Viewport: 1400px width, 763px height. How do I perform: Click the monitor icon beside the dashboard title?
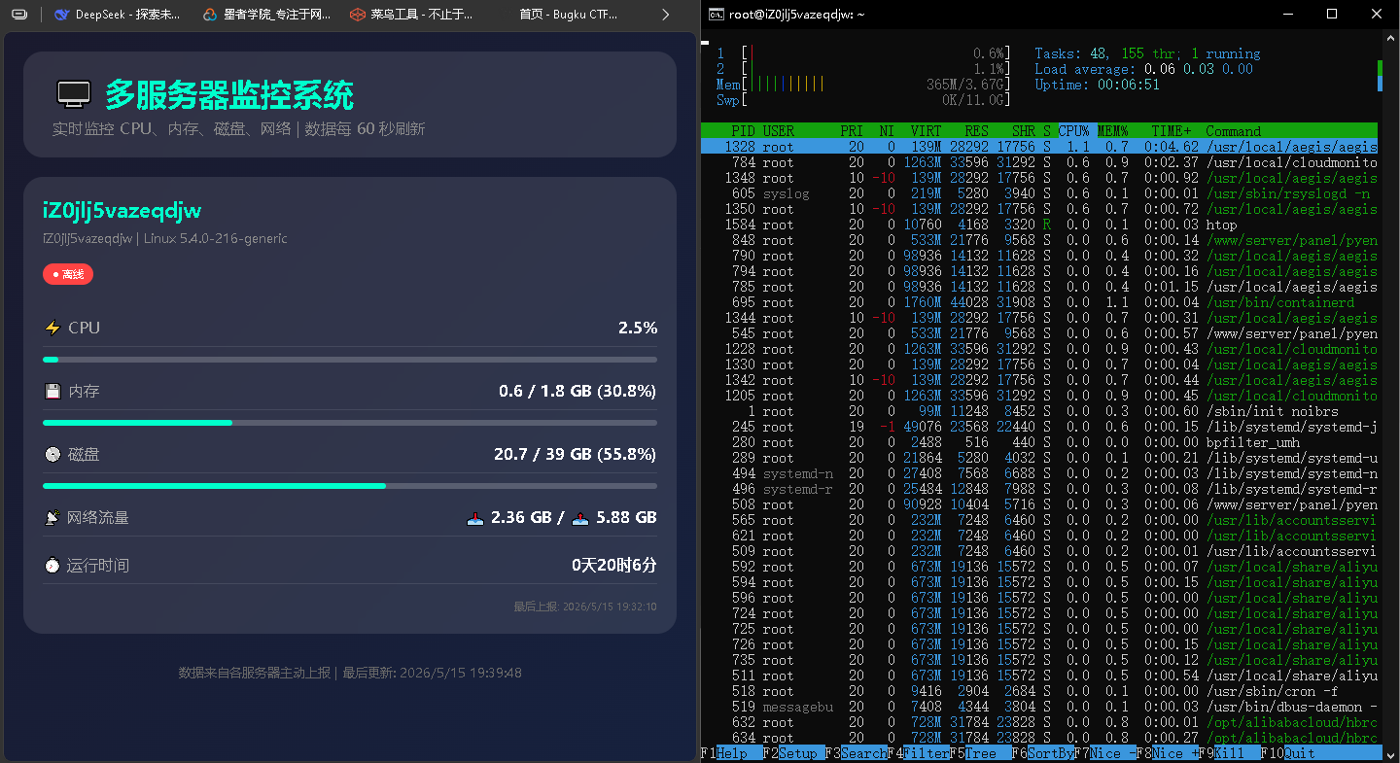click(x=74, y=94)
